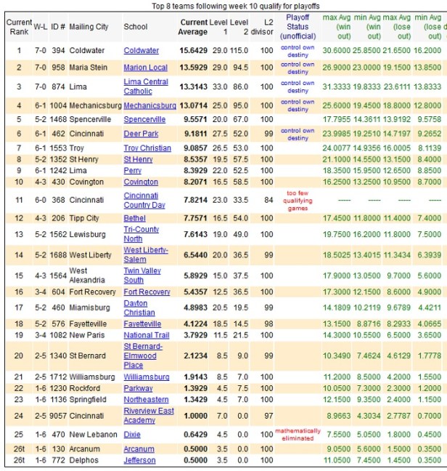Open Lima Central Catholic team page

coord(147,86)
